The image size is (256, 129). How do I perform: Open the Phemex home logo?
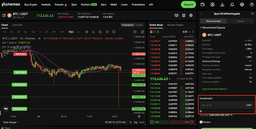(11, 5)
